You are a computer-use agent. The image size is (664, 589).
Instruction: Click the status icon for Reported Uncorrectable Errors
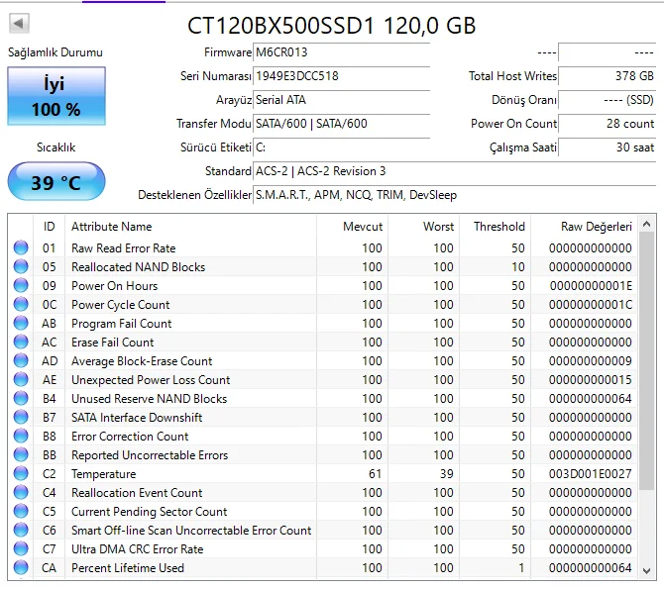tap(21, 455)
